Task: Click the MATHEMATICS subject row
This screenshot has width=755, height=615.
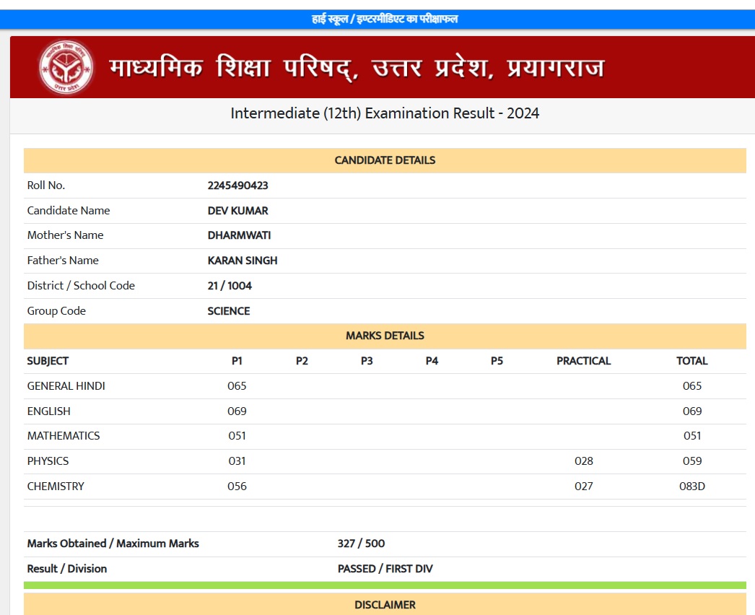Action: pyautogui.click(x=385, y=436)
